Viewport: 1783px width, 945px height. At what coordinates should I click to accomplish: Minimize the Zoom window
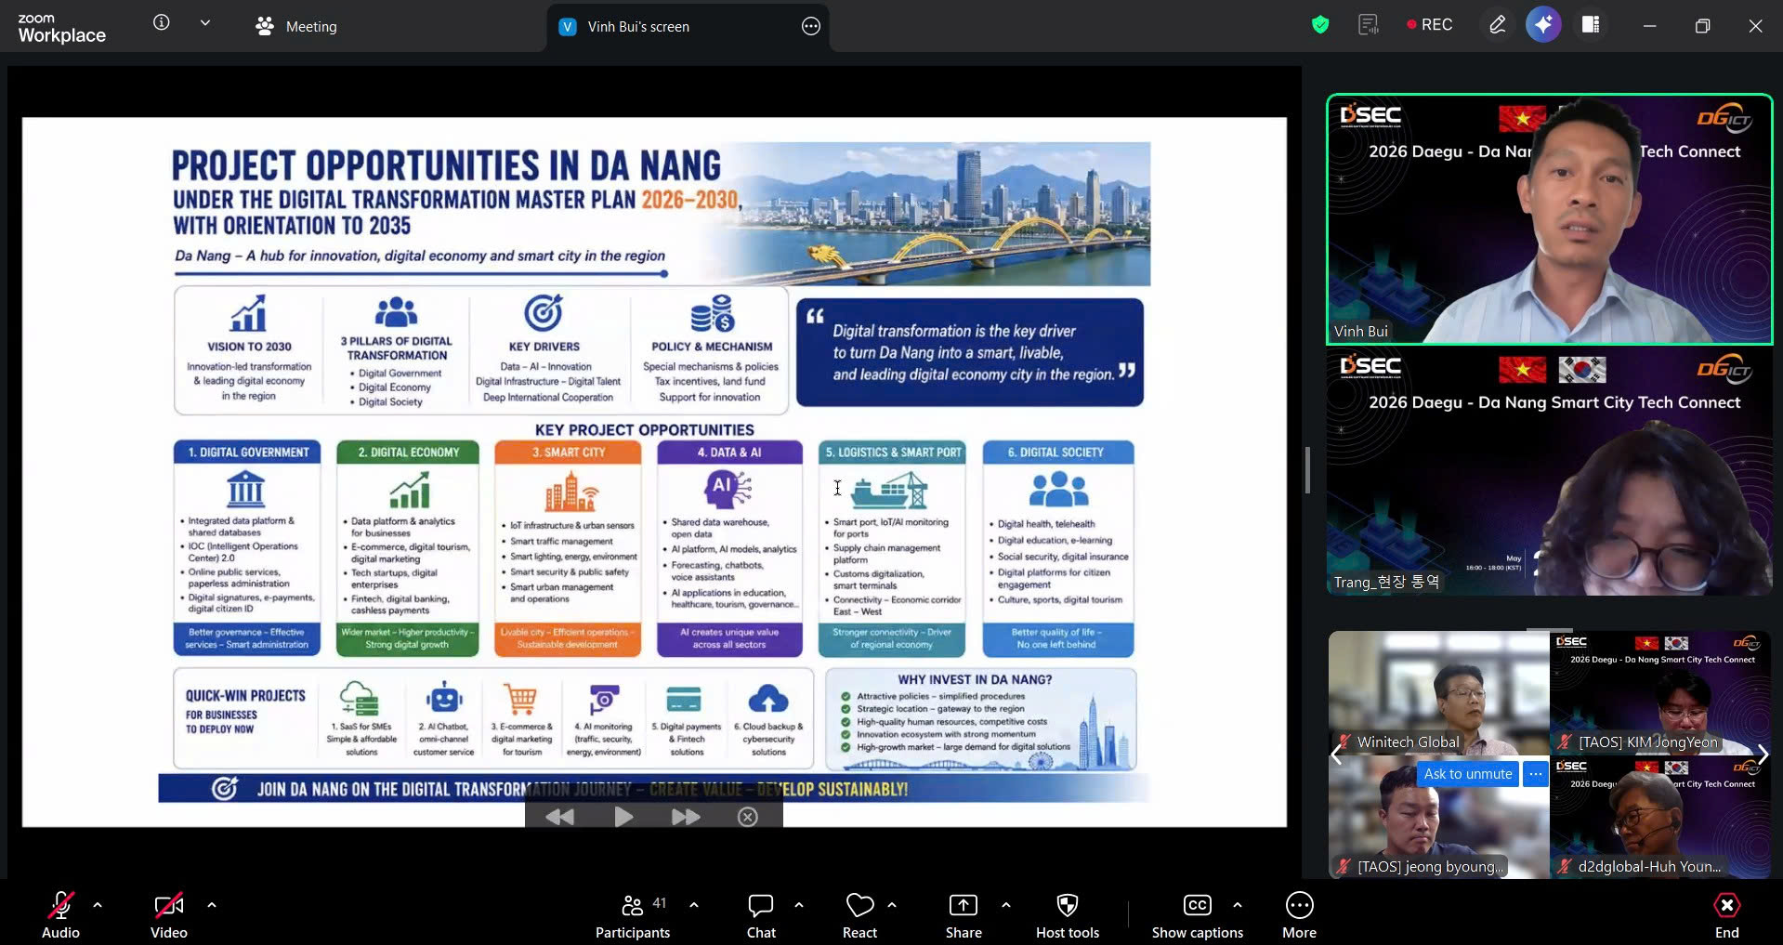pos(1649,26)
